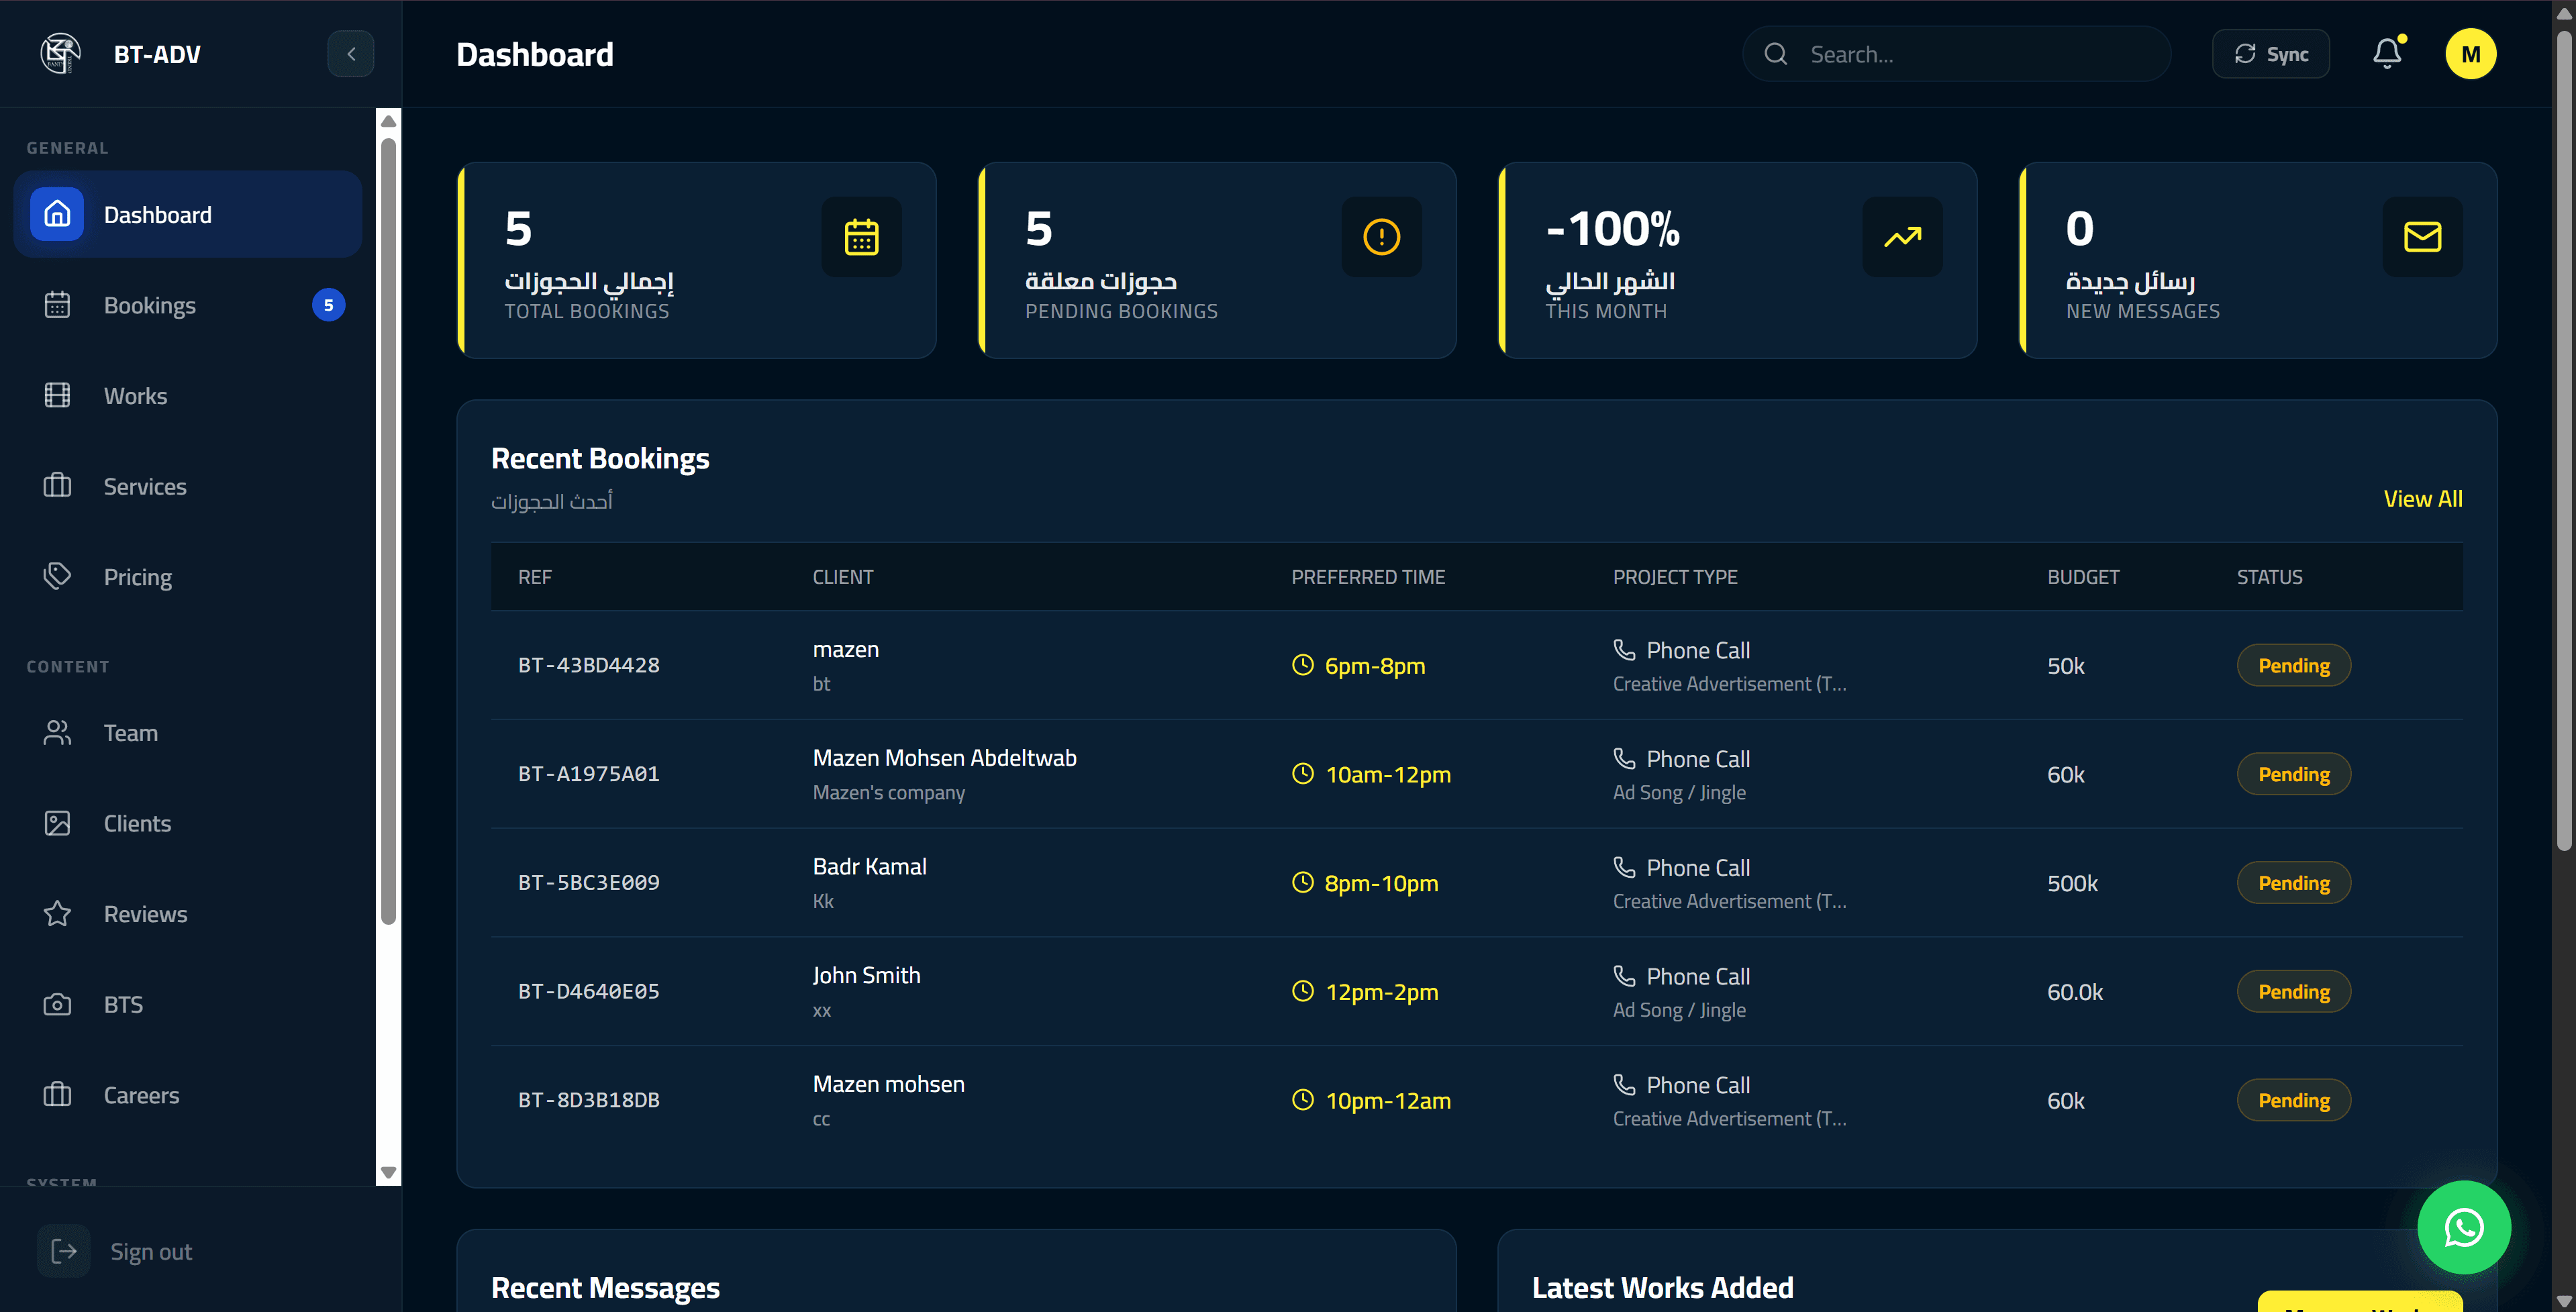The height and width of the screenshot is (1312, 2576).
Task: Open Bookings in the sidebar
Action: pos(188,305)
